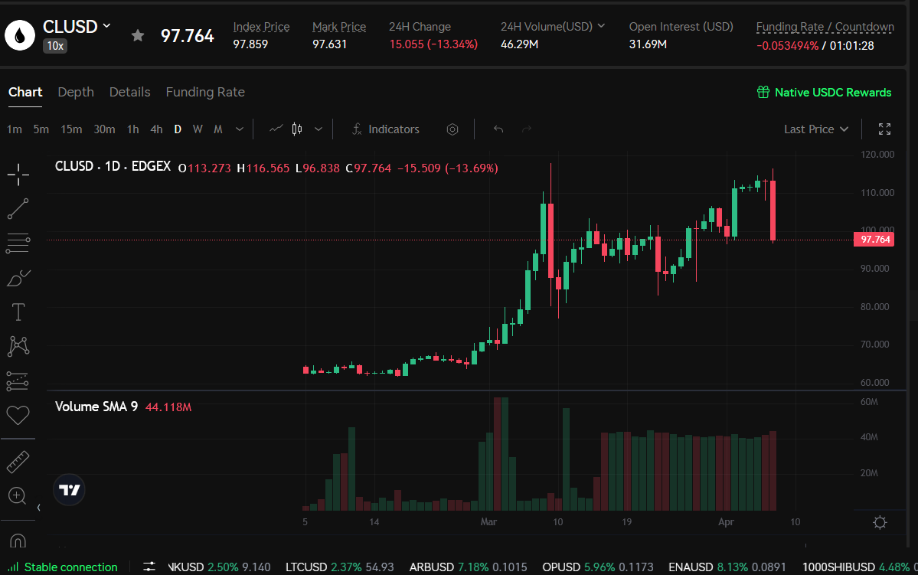Switch to the Depth tab

pyautogui.click(x=76, y=92)
